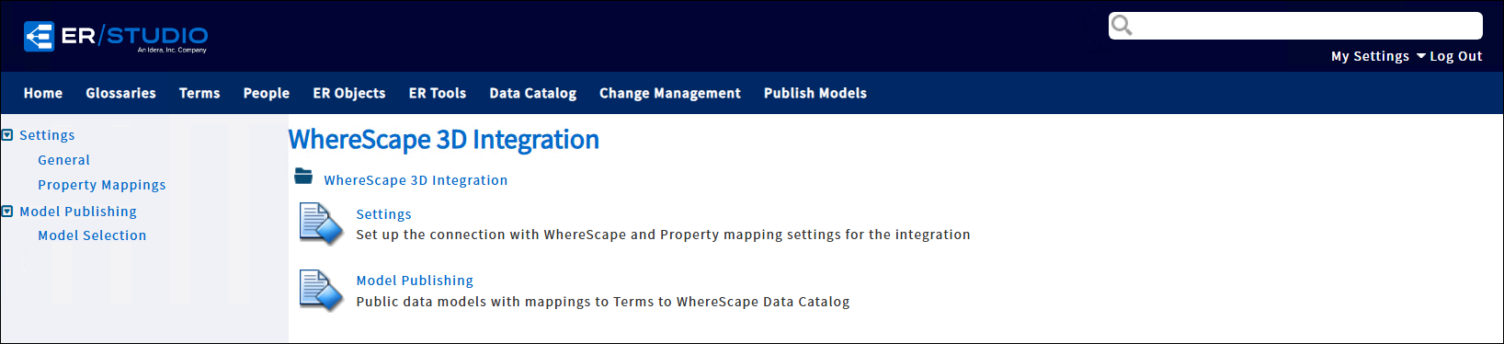Click the WhereScape 3D Integration folder icon
The height and width of the screenshot is (344, 1504).
[x=303, y=176]
